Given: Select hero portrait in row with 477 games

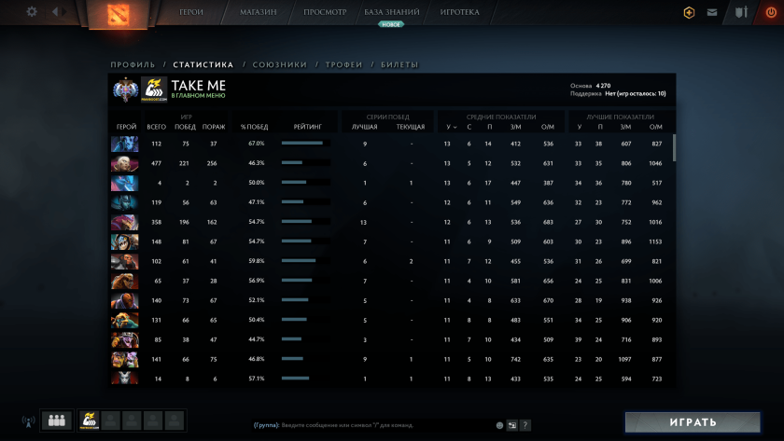Looking at the screenshot, I should pos(124,163).
